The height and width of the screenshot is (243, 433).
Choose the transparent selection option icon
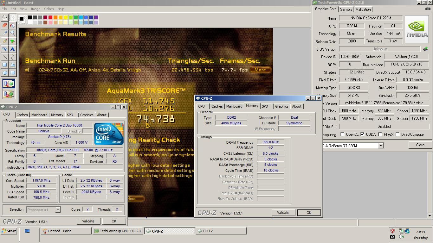click(x=9, y=94)
